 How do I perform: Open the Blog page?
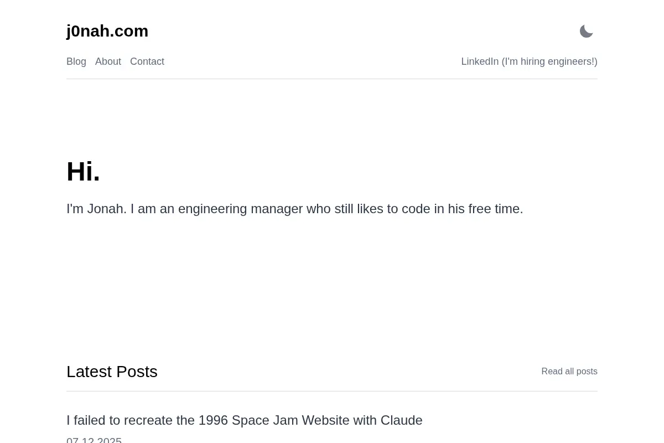76,61
